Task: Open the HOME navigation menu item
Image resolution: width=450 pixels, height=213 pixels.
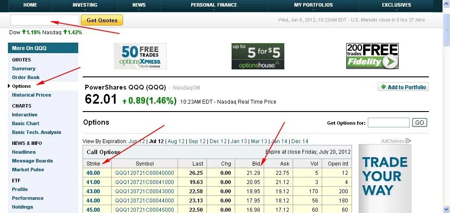Action: (x=30, y=5)
